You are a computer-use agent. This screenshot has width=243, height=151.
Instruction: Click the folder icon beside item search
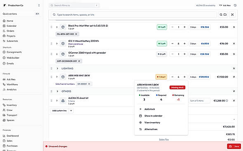pyautogui.click(x=225, y=15)
